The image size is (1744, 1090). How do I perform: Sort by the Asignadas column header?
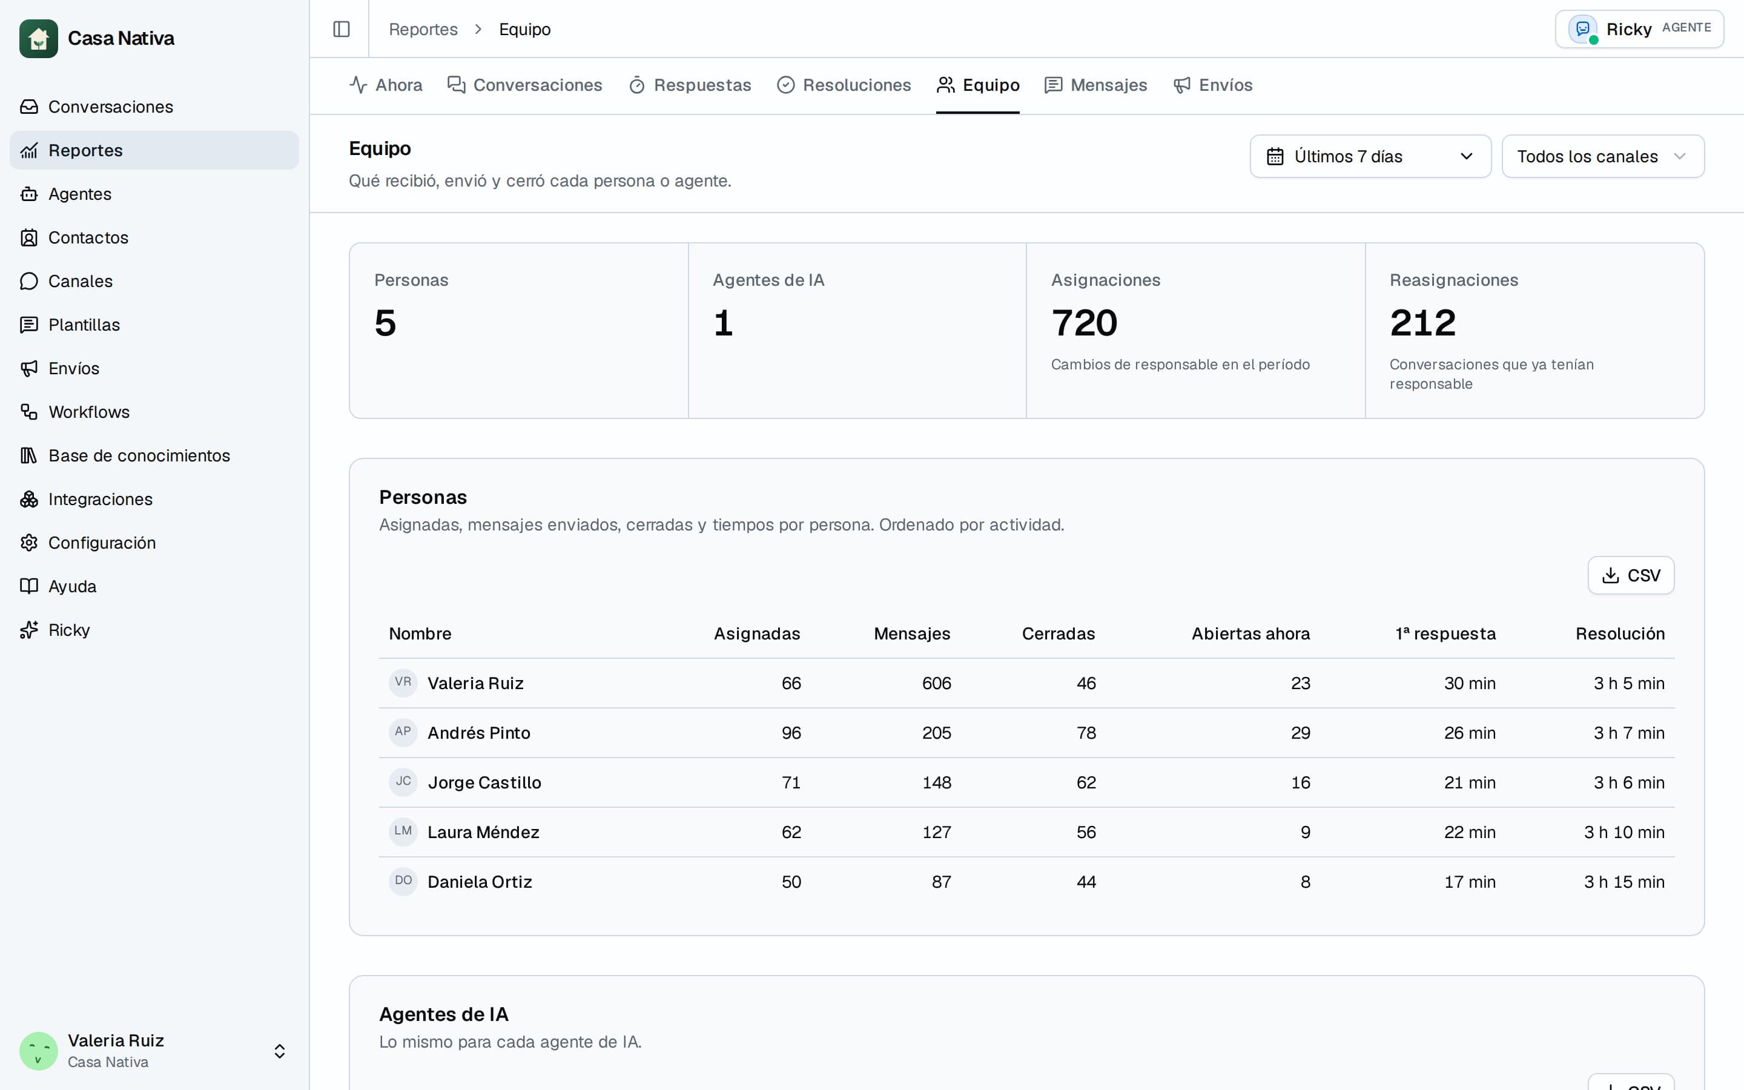click(x=757, y=633)
